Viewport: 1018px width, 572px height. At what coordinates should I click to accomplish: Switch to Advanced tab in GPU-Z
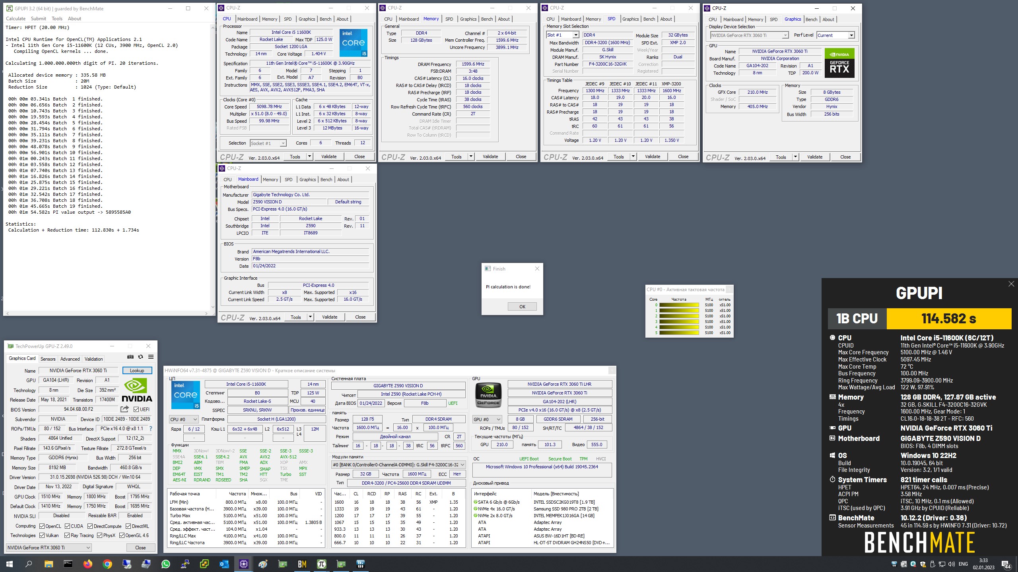point(70,359)
